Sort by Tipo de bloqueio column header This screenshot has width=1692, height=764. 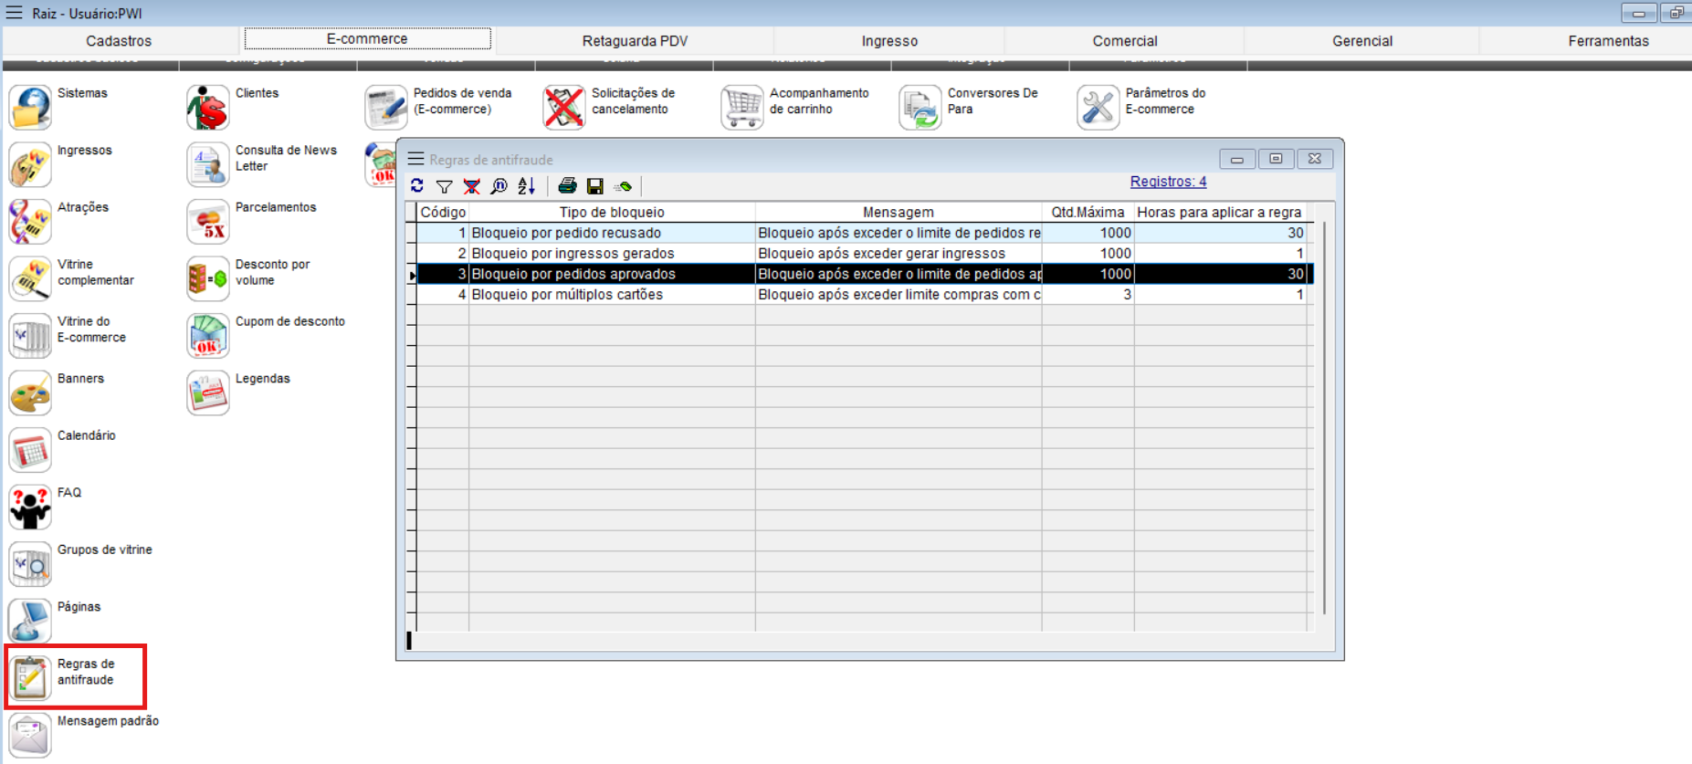[x=611, y=212]
